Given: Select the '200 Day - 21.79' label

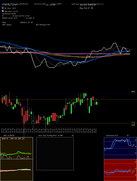Looking at the screenshot, I should coord(11,12).
